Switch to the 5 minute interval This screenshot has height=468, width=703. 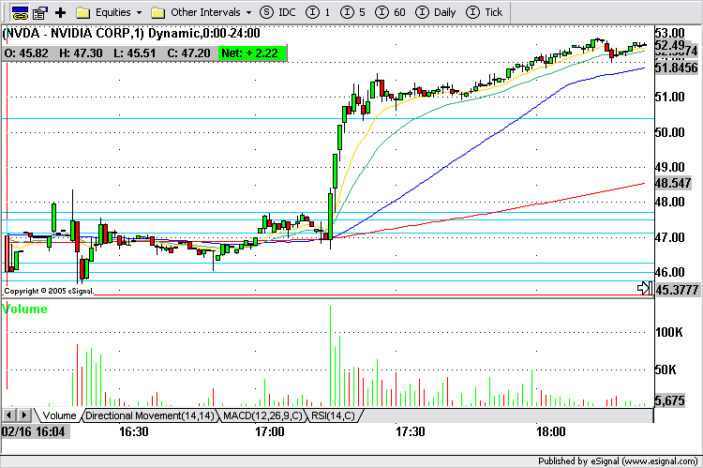[x=352, y=12]
